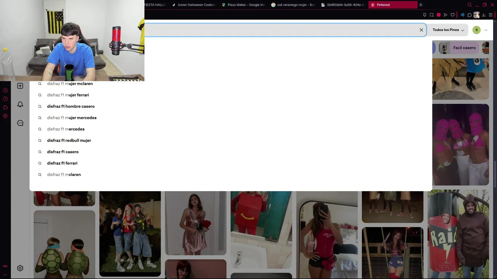Screen dimensions: 497x279
Task: Choose suggestion 'disfraz f1 mujer ferrari'
Action: tap(68, 95)
